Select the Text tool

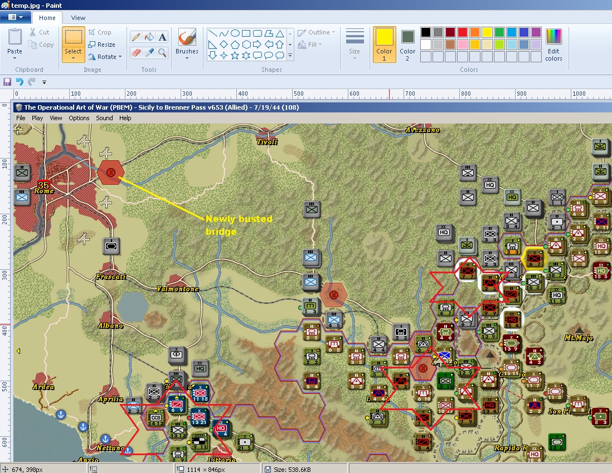[162, 37]
